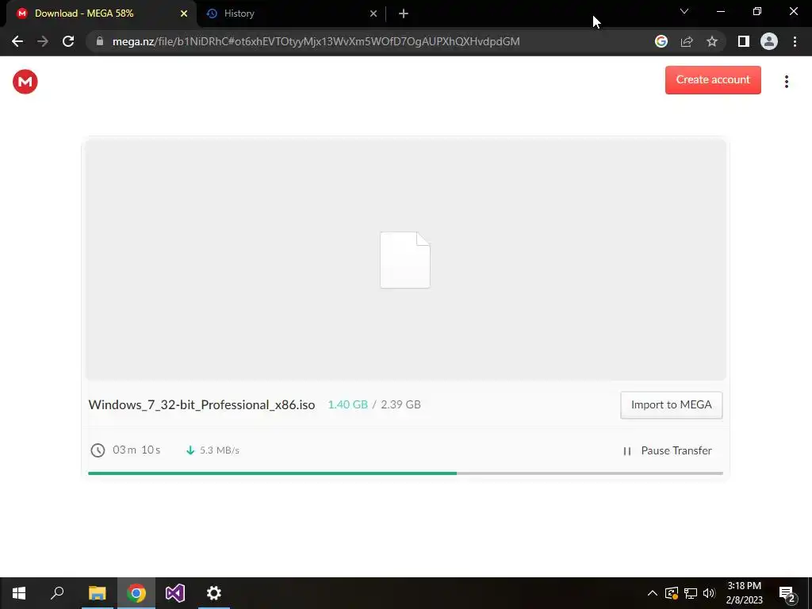Click the file preview icon
Viewport: 812px width, 609px height.
405,260
